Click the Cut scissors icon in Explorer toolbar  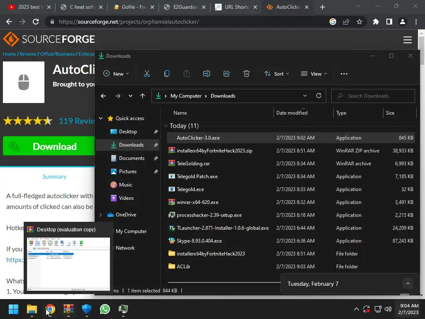tap(147, 74)
